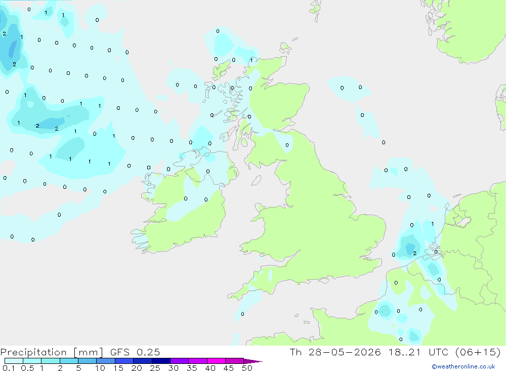Click the '18..21 UTC' time range text

click(x=418, y=352)
